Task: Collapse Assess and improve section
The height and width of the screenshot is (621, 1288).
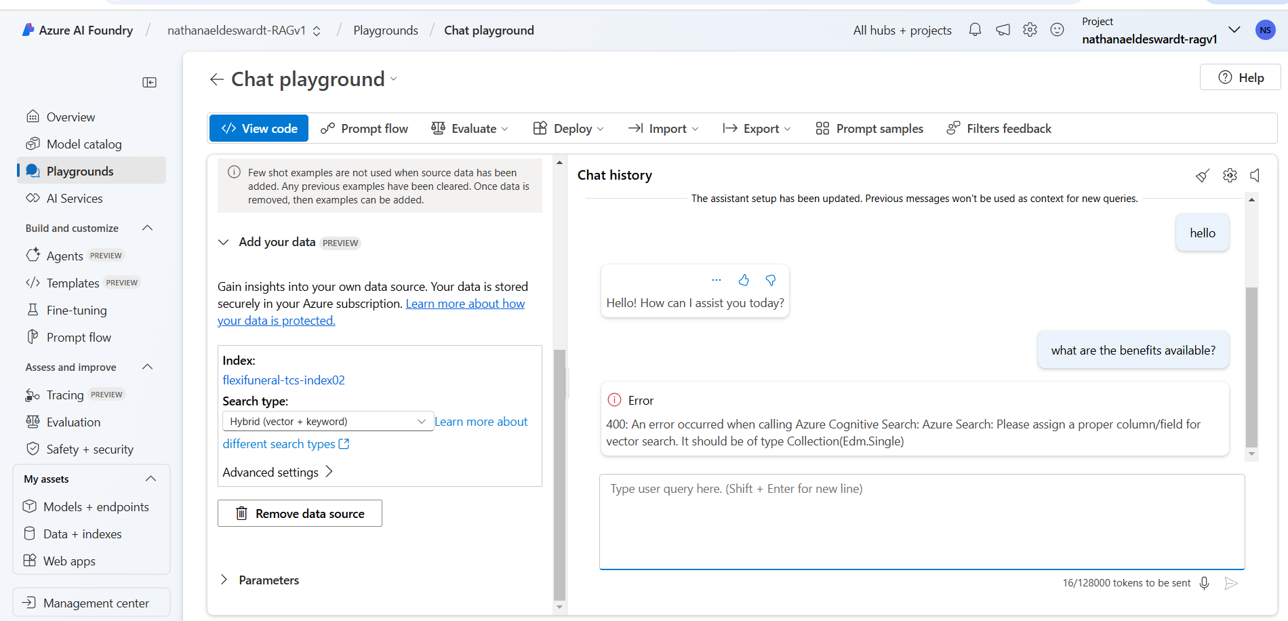Action: (x=148, y=367)
